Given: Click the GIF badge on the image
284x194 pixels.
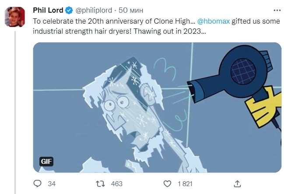Looking at the screenshot, I should tap(46, 161).
